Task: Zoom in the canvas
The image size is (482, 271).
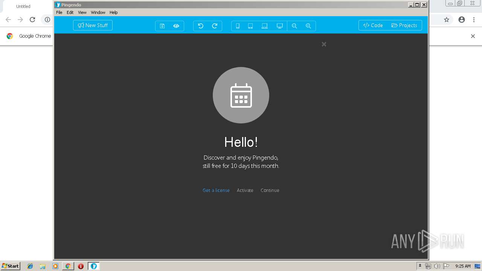Action: [308, 26]
